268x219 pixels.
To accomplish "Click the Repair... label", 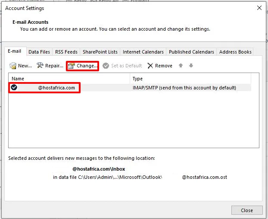I will [x=54, y=66].
